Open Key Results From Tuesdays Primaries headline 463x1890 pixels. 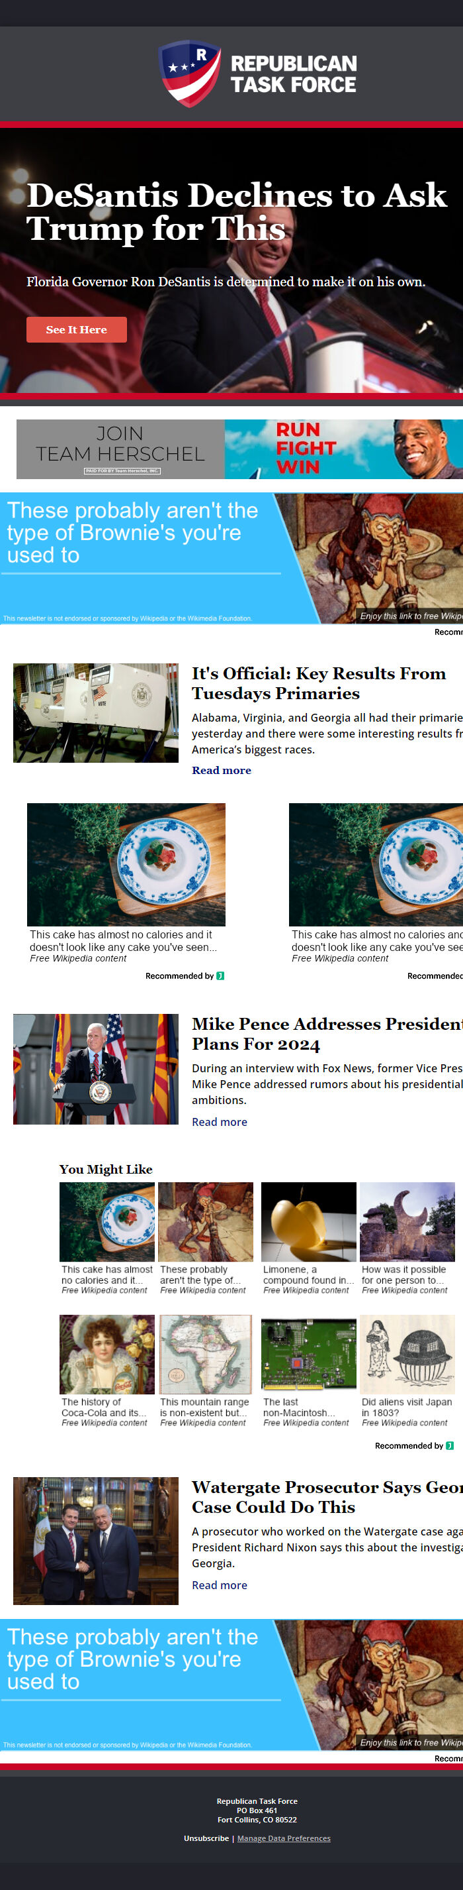[319, 683]
